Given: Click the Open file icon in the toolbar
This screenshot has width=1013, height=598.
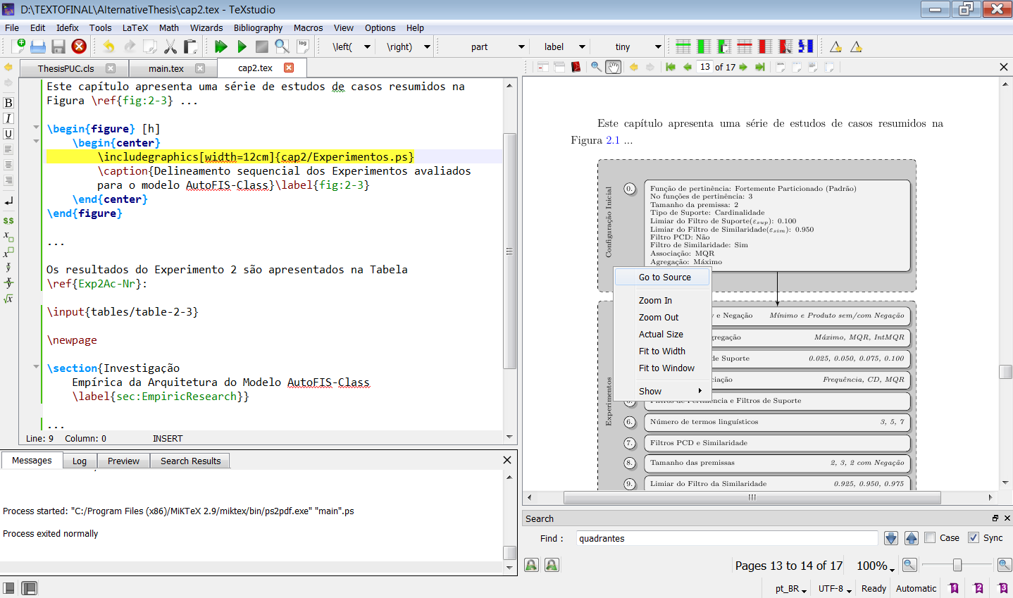Looking at the screenshot, I should pyautogui.click(x=38, y=46).
